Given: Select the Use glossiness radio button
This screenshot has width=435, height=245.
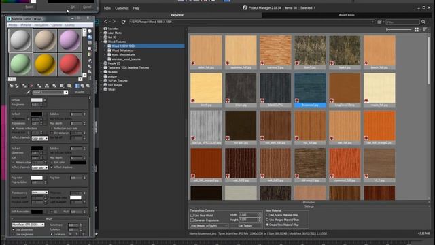Looking at the screenshot, I should click(14, 230).
